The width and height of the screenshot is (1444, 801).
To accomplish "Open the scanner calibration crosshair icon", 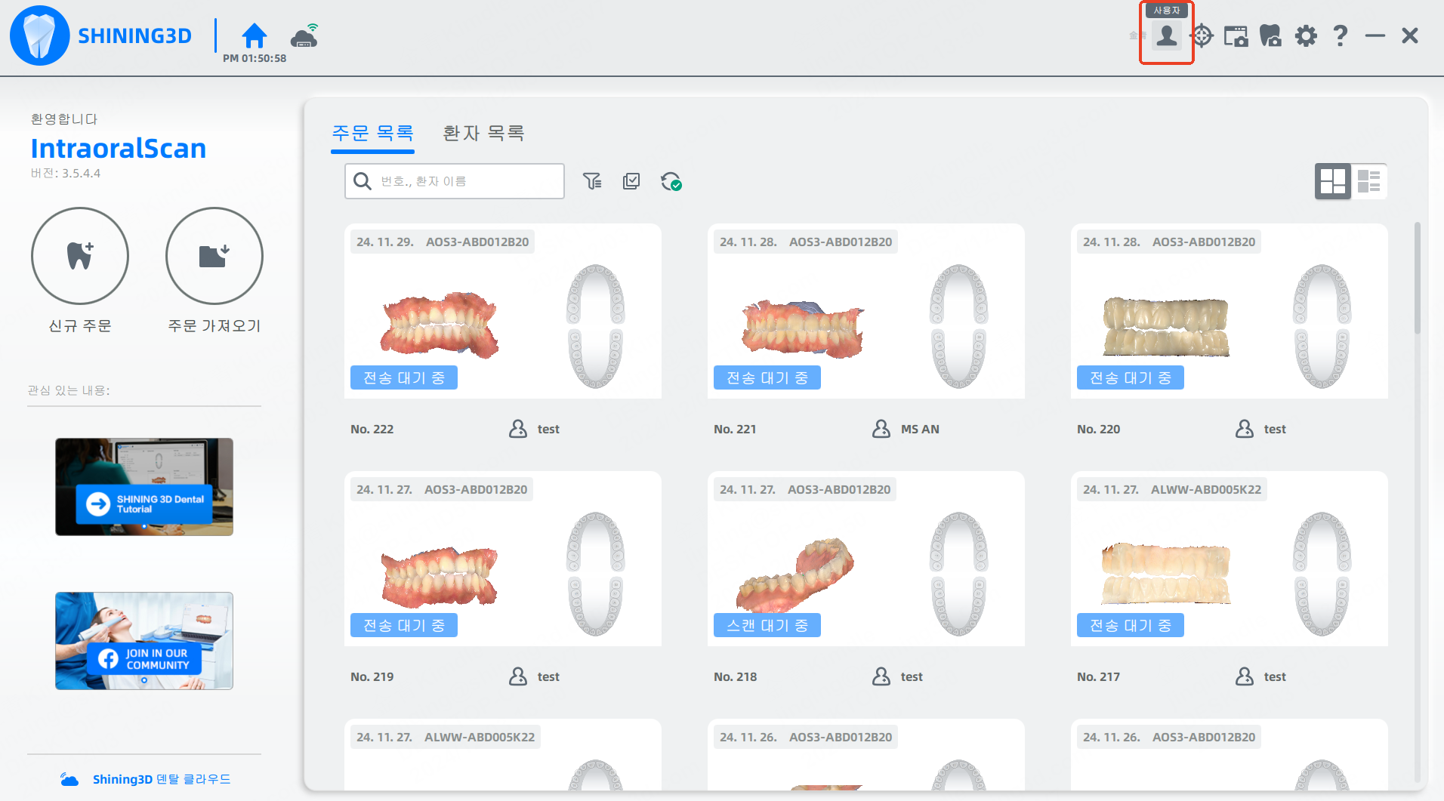I will [x=1202, y=35].
